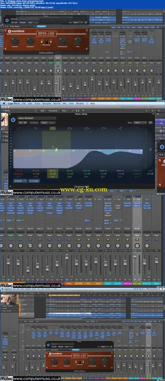Click the pan knob on third-frame Snare strip
165x381 pixels.
pyautogui.click(x=98, y=245)
